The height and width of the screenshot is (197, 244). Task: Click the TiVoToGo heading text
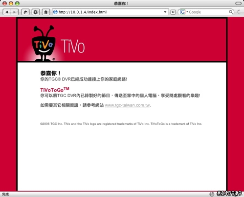click(x=55, y=90)
